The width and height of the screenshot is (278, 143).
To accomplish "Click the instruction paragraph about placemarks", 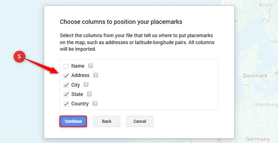I will pos(137,42).
